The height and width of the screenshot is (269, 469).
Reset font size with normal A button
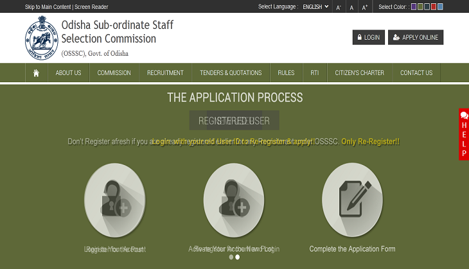click(x=352, y=7)
